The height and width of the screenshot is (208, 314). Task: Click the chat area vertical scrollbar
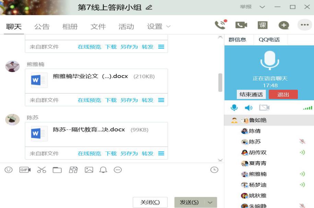(220, 82)
